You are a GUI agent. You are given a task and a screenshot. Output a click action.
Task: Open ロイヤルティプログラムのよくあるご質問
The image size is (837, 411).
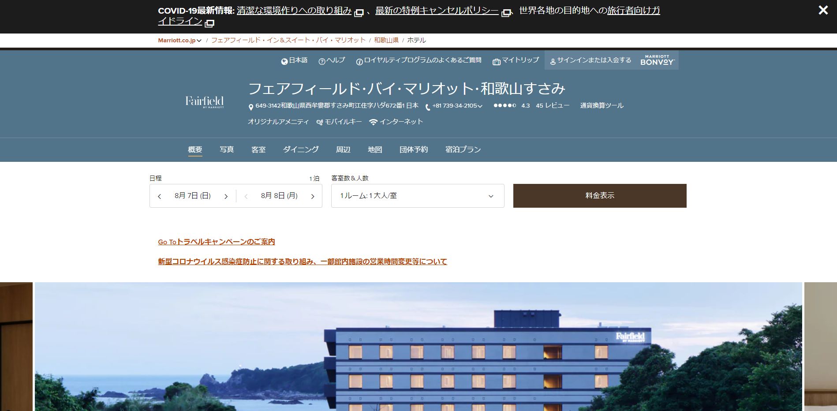pyautogui.click(x=422, y=60)
